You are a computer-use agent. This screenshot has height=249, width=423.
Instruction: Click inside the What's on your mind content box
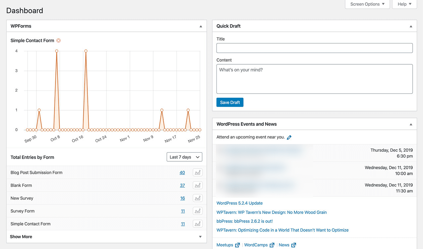[x=314, y=78]
